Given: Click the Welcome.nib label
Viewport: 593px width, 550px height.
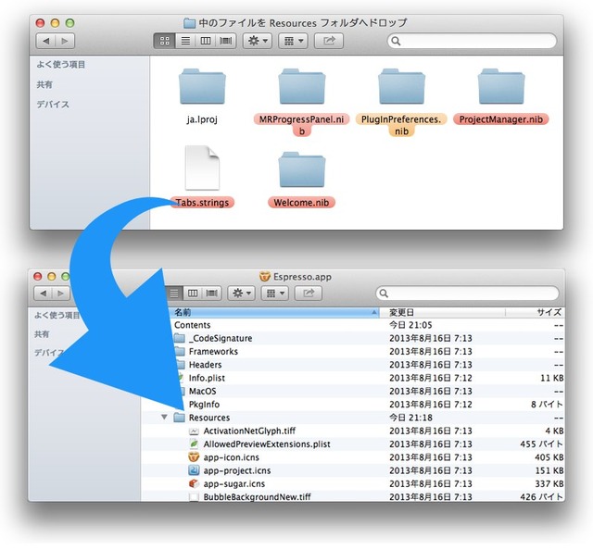Looking at the screenshot, I should 301,203.
